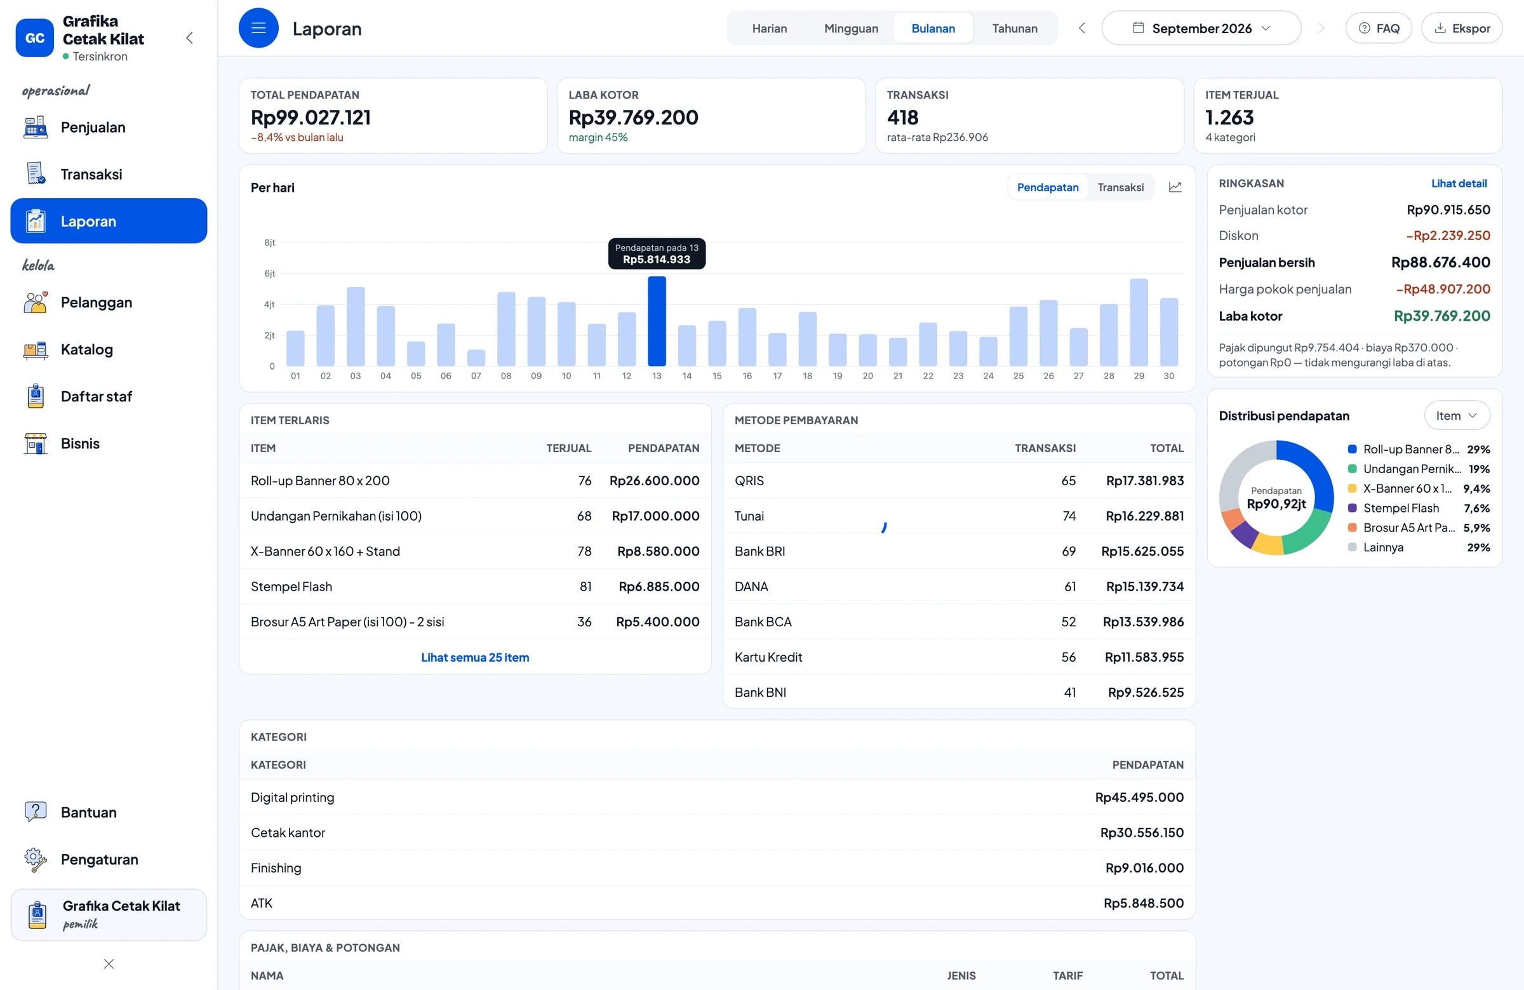
Task: Click Lihat semua 25 item
Action: tap(475, 657)
